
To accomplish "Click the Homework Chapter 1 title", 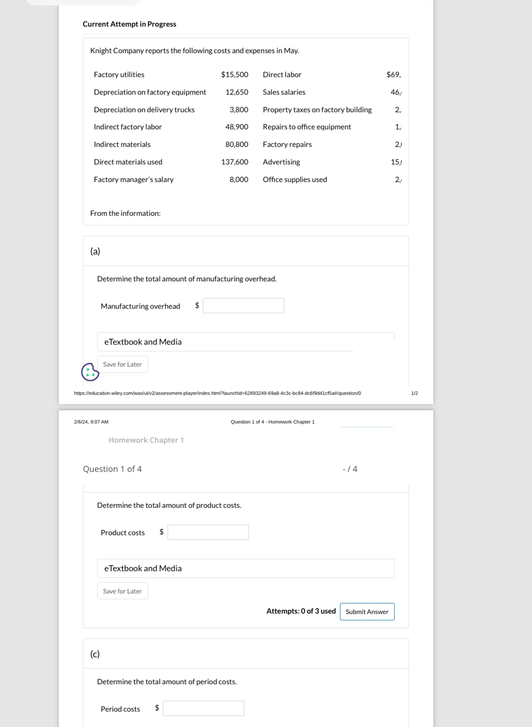I will (146, 440).
